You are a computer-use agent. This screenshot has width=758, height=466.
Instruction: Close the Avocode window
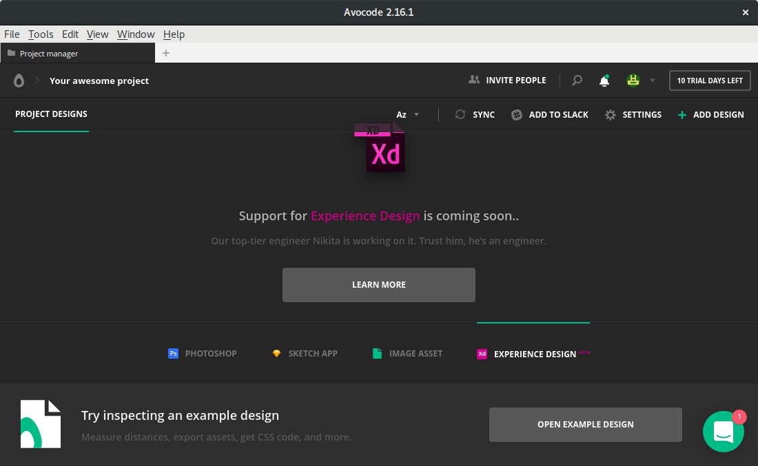(745, 12)
